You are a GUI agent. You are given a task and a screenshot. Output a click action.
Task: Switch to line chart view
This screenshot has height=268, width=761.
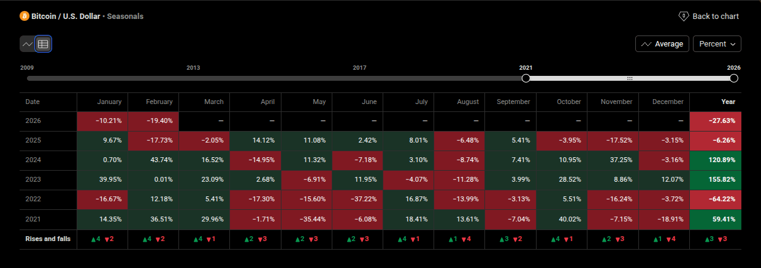point(28,44)
